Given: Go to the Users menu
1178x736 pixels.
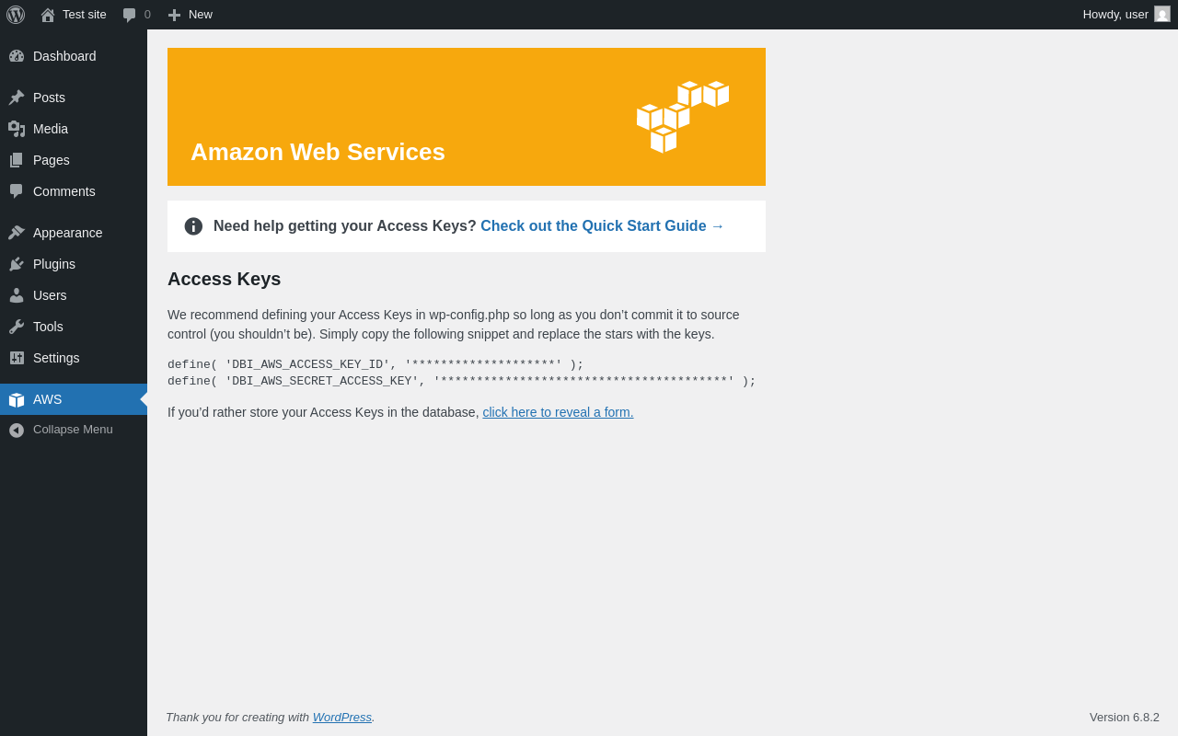Looking at the screenshot, I should [x=74, y=295].
